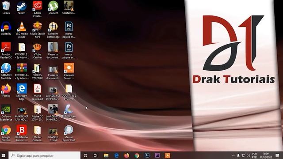Open the Lixeira recycle bin icon
Screen dimensions: 283x159
point(6,8)
